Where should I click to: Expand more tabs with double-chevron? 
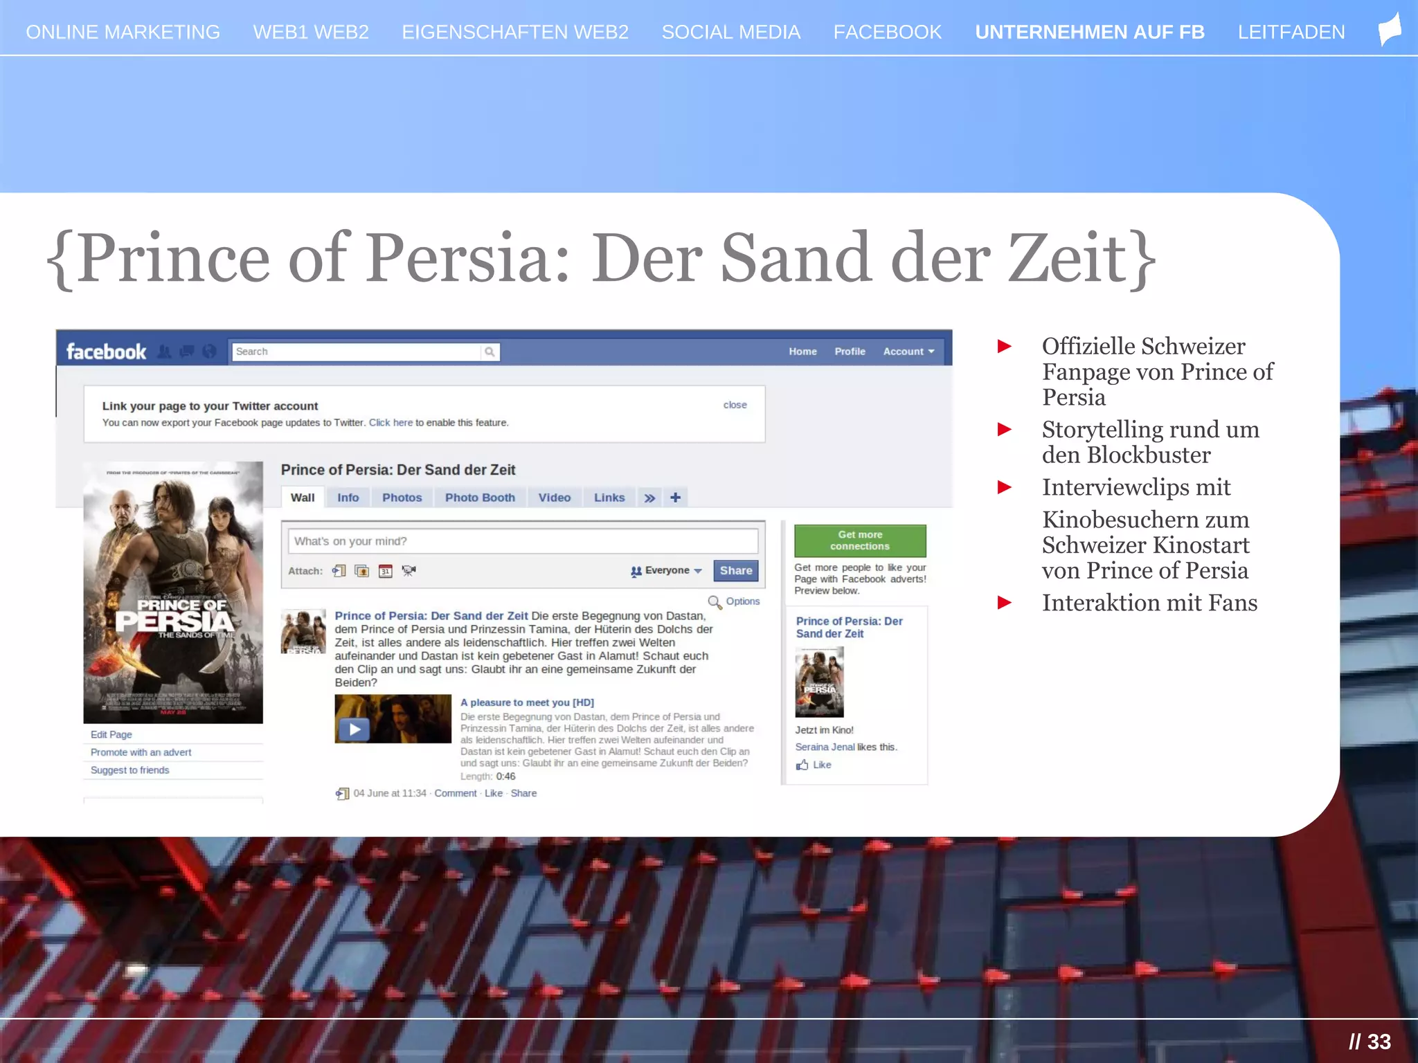pyautogui.click(x=649, y=498)
